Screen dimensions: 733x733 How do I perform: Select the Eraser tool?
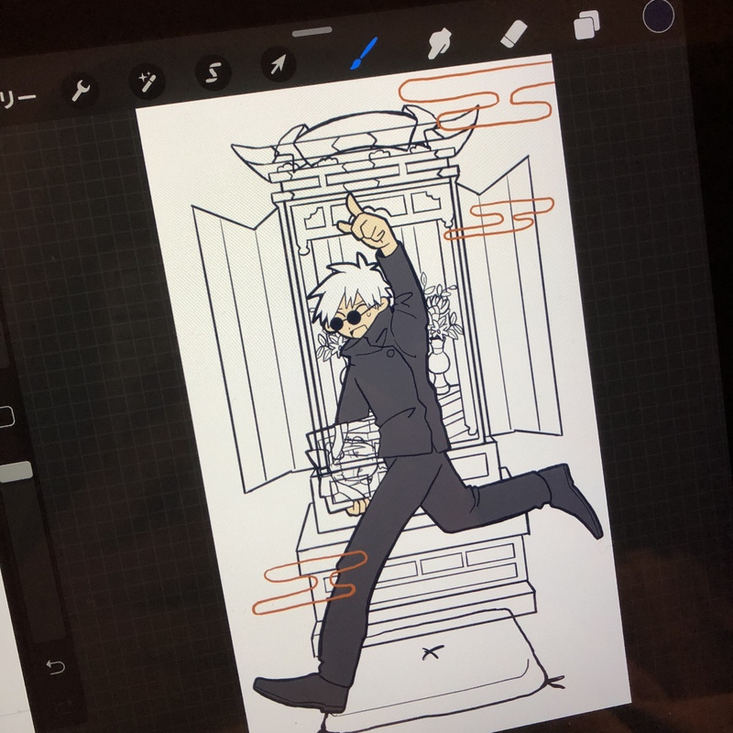513,34
